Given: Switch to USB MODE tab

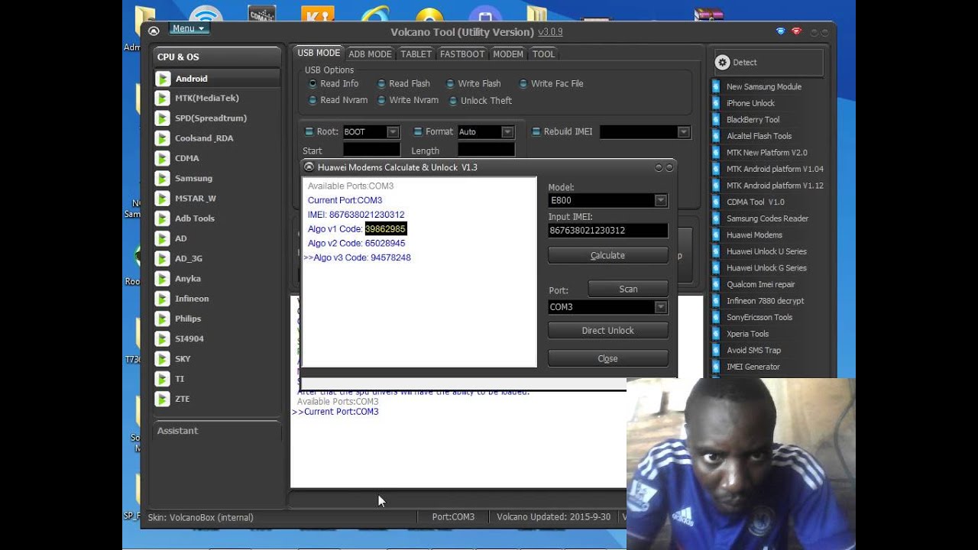Looking at the screenshot, I should 319,53.
